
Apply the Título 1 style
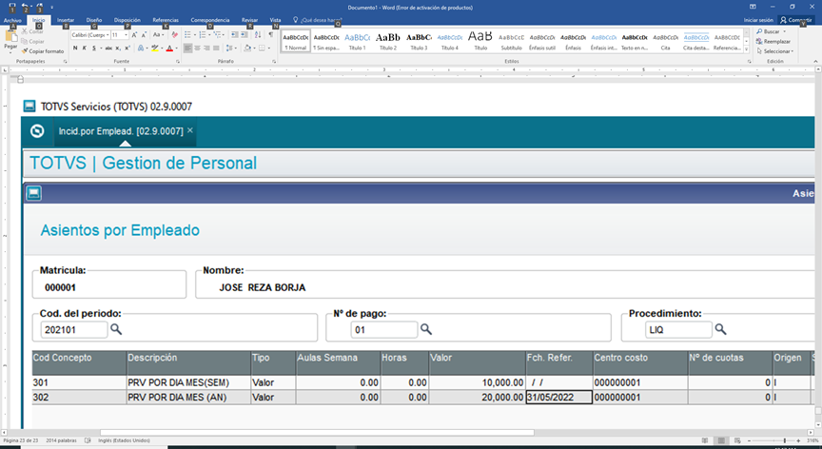[358, 40]
